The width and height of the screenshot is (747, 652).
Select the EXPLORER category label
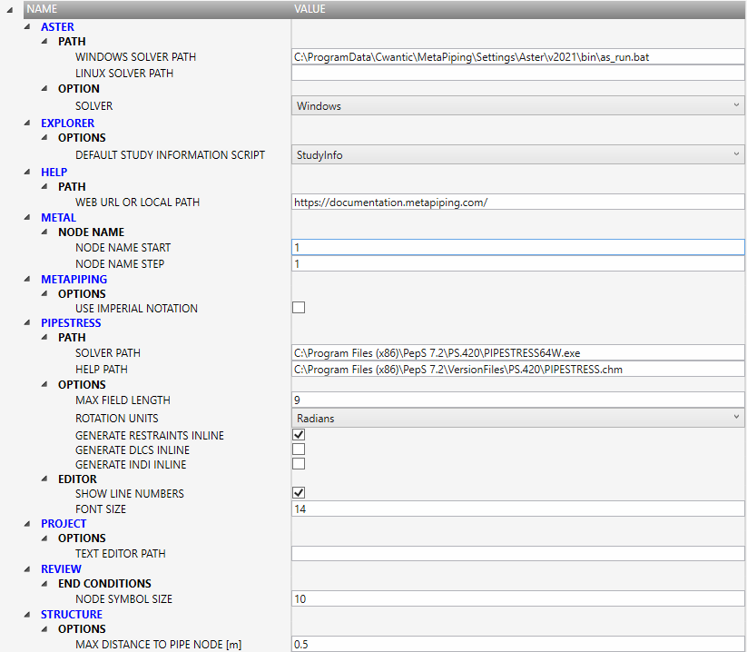pyautogui.click(x=68, y=123)
